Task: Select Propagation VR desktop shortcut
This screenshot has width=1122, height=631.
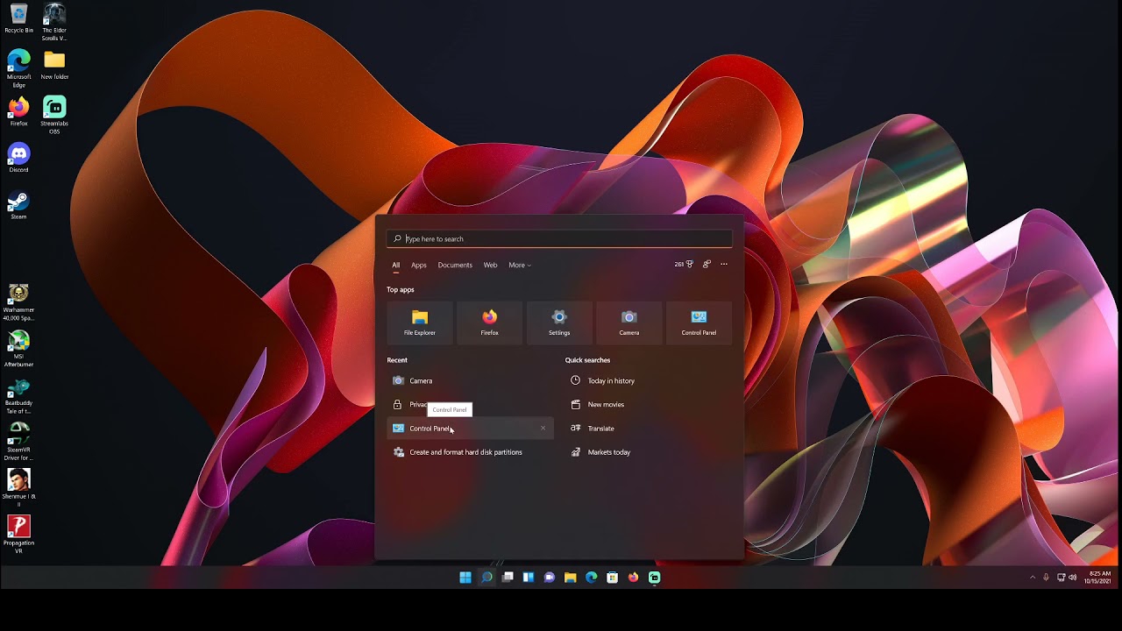Action: click(18, 535)
